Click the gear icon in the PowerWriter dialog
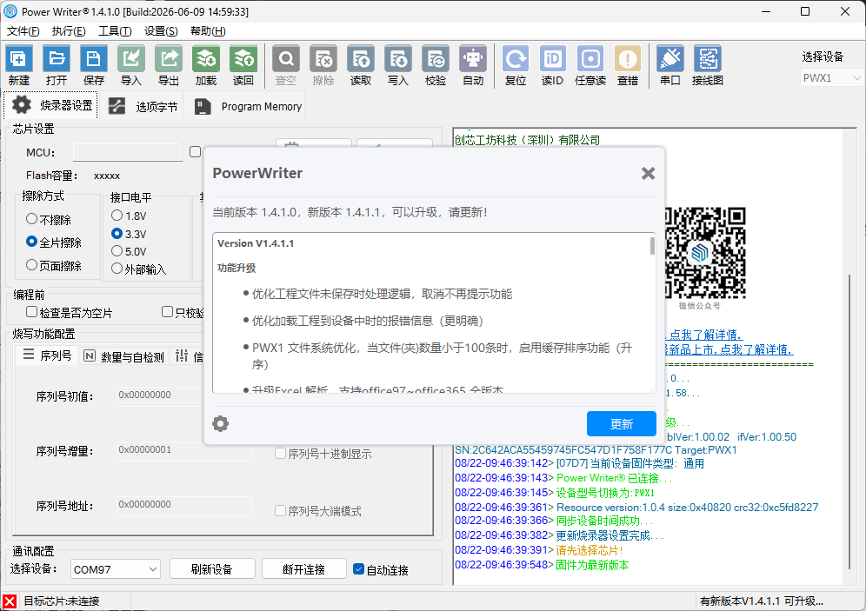The width and height of the screenshot is (866, 611). (220, 423)
